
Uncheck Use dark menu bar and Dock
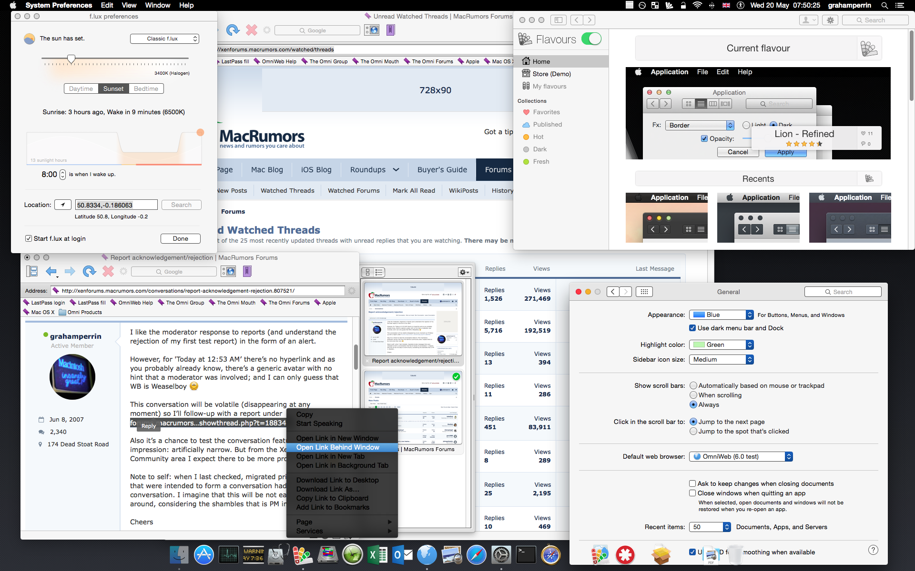[x=692, y=328]
